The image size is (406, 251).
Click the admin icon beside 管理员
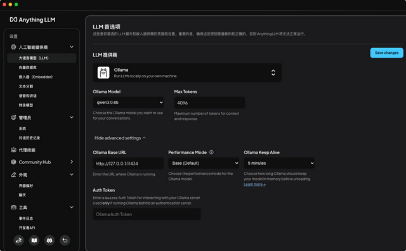(x=13, y=117)
